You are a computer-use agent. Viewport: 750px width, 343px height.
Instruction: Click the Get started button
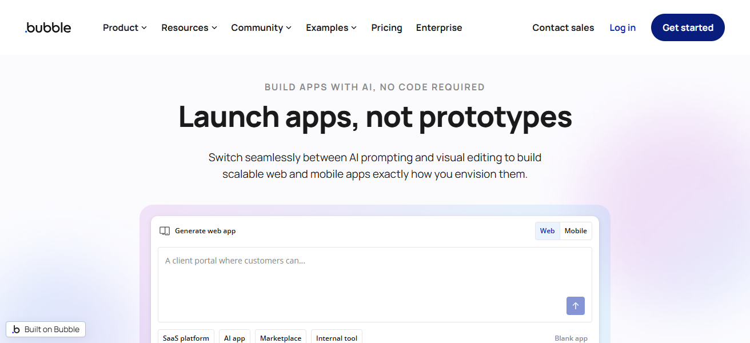pos(688,27)
